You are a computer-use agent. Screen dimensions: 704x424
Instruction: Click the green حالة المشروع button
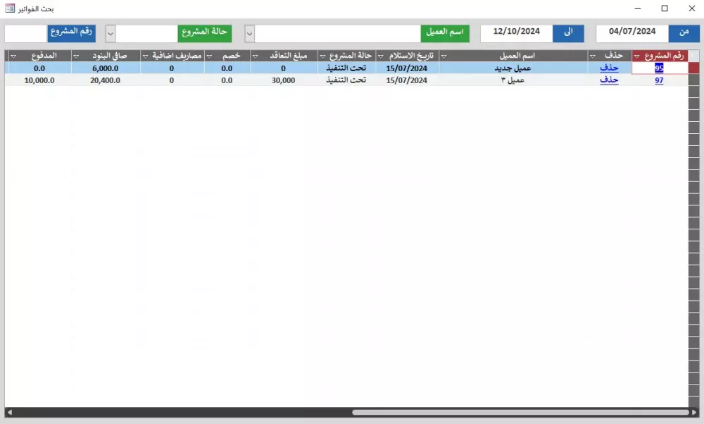point(205,33)
